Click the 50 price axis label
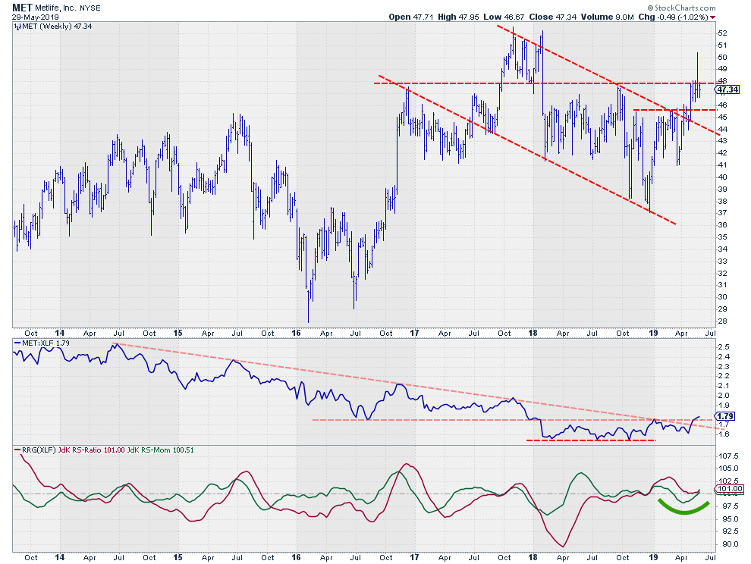The width and height of the screenshot is (751, 564). (x=722, y=57)
